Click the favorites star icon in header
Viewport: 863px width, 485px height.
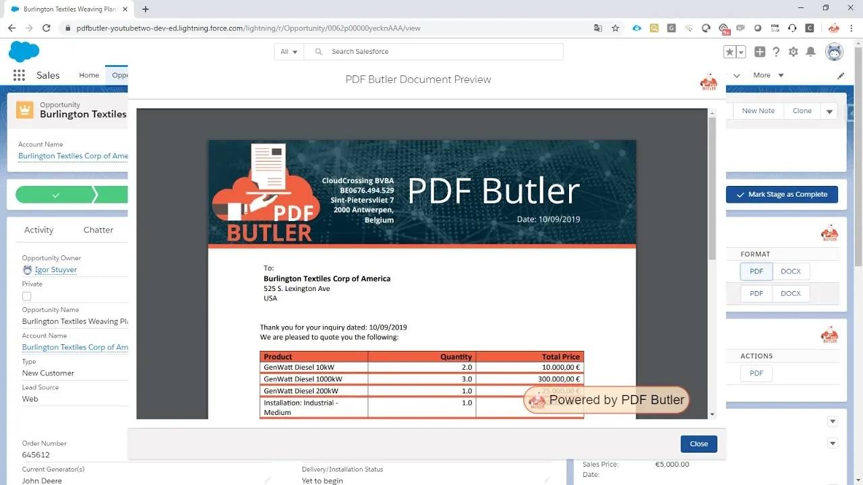730,52
